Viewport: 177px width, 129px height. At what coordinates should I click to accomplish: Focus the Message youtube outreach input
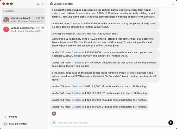112,123
